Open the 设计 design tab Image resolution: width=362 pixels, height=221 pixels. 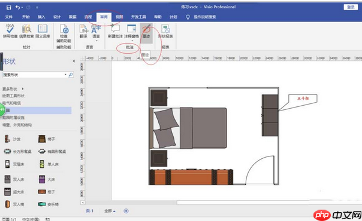coord(57,17)
